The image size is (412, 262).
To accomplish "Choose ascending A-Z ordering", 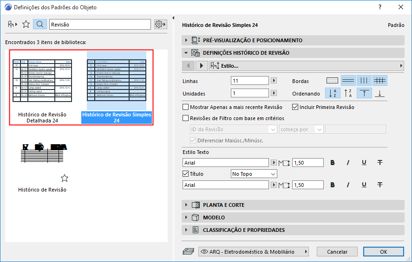I will (333, 93).
